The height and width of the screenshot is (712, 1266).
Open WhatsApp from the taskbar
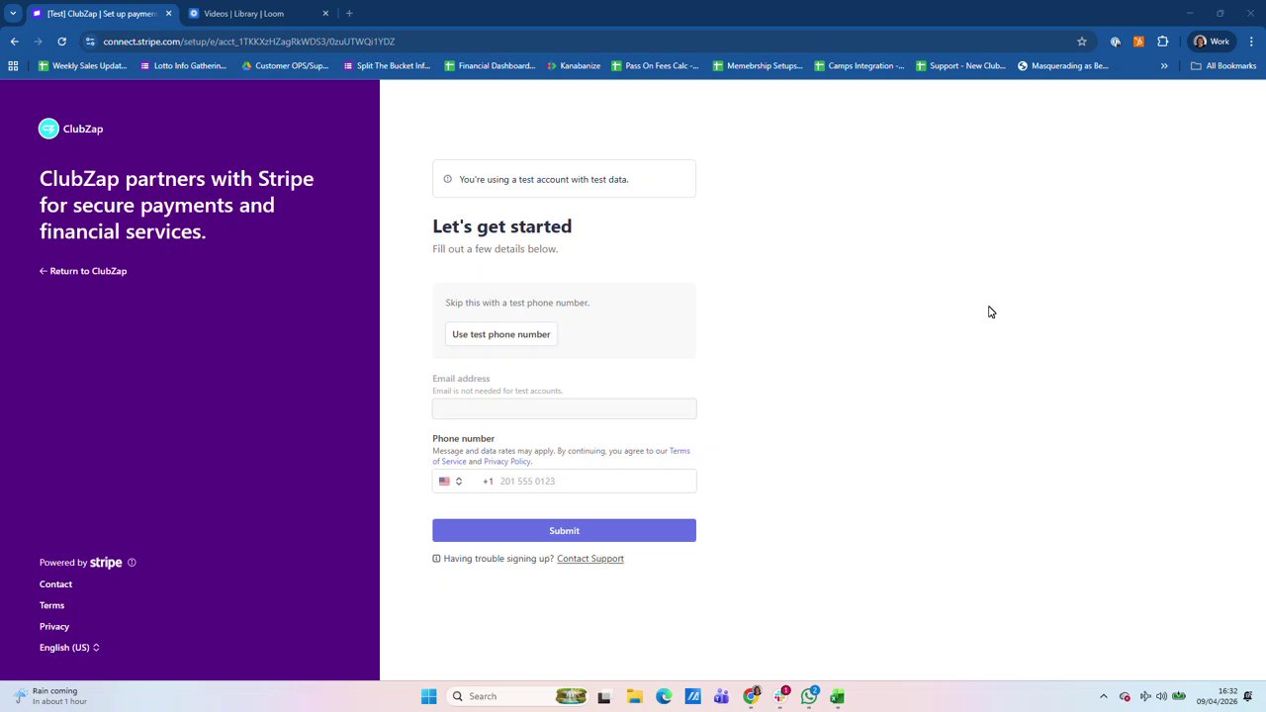click(809, 696)
